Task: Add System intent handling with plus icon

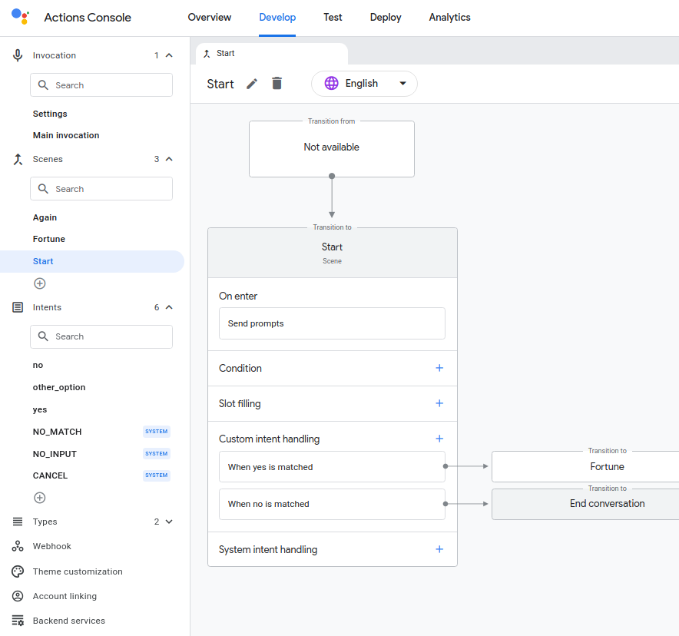Action: (439, 549)
